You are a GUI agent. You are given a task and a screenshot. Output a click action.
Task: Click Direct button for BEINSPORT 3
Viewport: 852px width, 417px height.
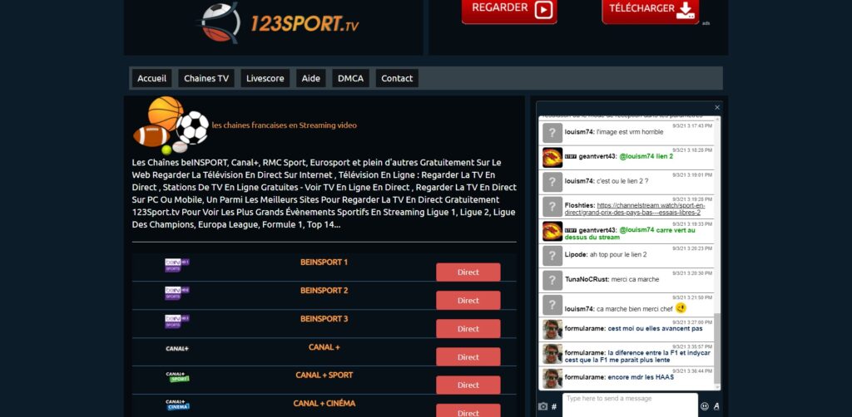coord(468,329)
